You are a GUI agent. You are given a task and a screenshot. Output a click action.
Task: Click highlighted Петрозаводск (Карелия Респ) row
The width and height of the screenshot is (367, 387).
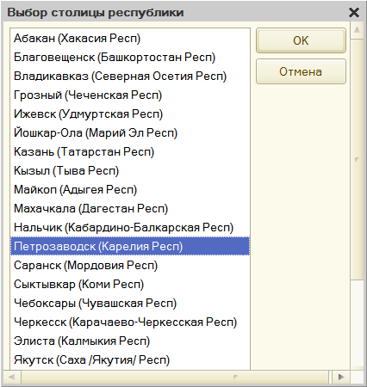coord(130,246)
